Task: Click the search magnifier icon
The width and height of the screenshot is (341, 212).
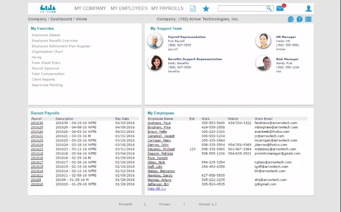Action: pyautogui.click(x=269, y=8)
